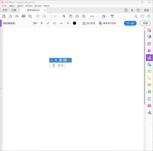Open the 103% zoom level dropdown
153x151 pixels.
98,16
